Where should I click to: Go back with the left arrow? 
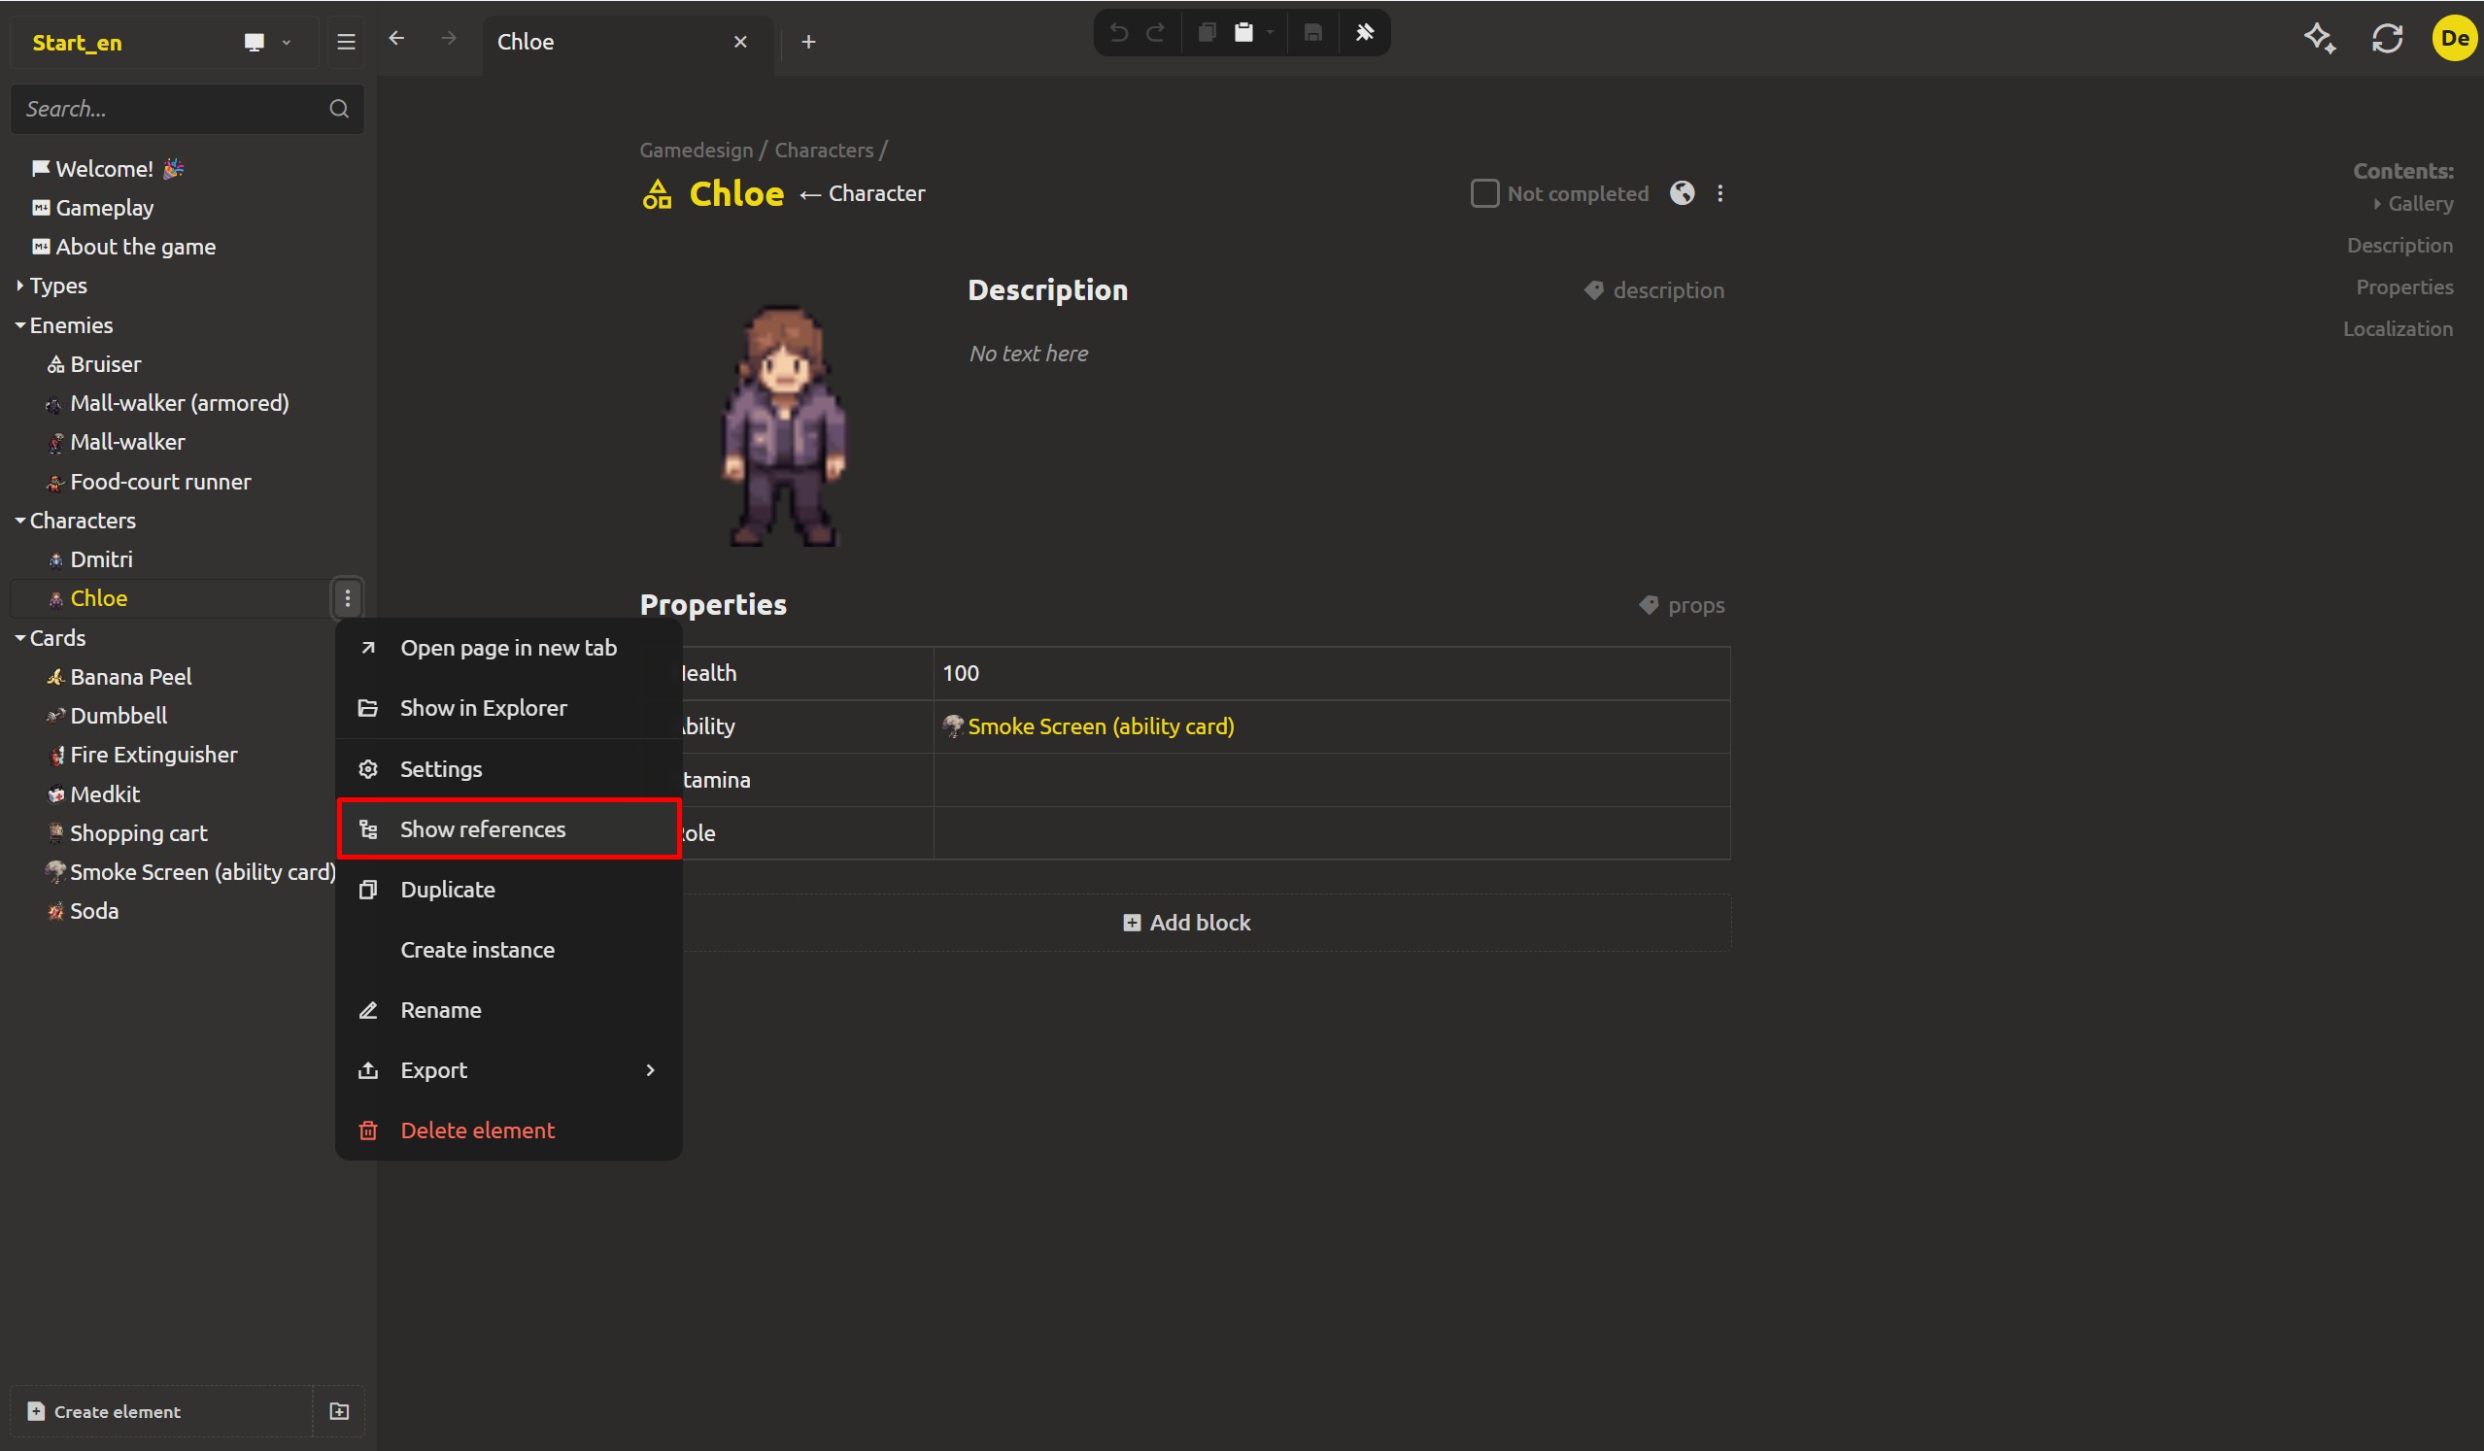point(396,39)
